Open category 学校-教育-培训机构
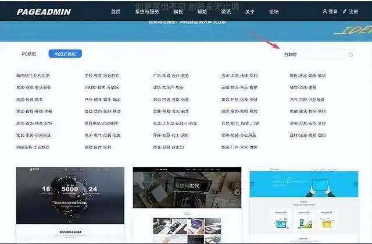Screen dimensions: 372x244 [102, 76]
